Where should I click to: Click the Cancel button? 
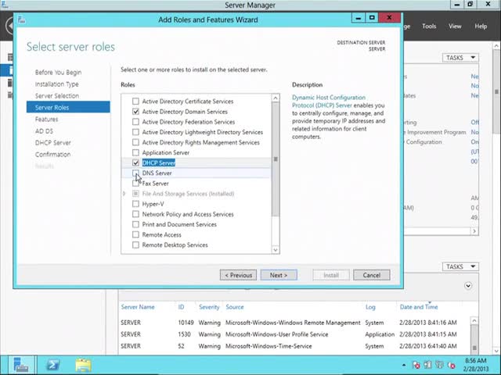pyautogui.click(x=371, y=275)
